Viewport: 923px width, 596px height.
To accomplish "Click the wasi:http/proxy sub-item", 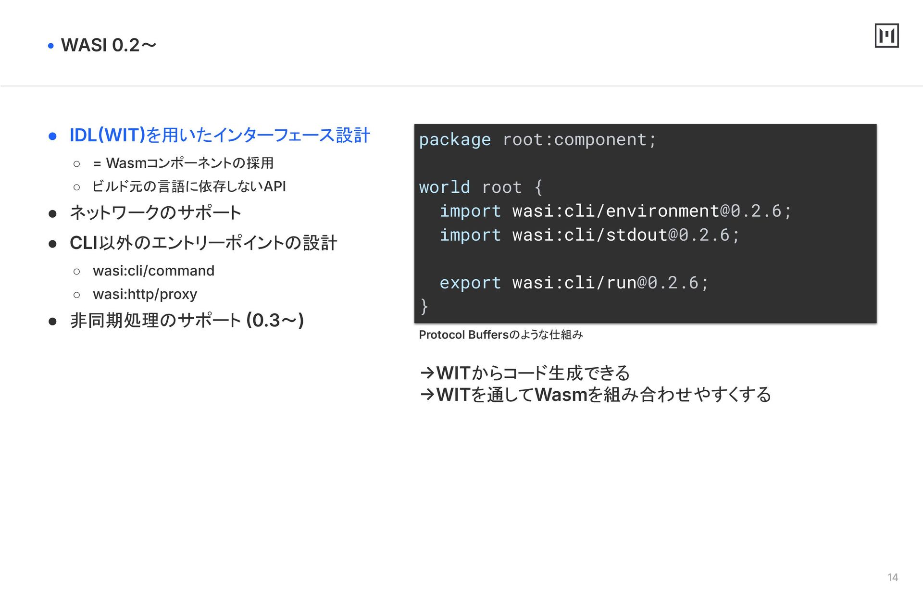I will tap(145, 294).
